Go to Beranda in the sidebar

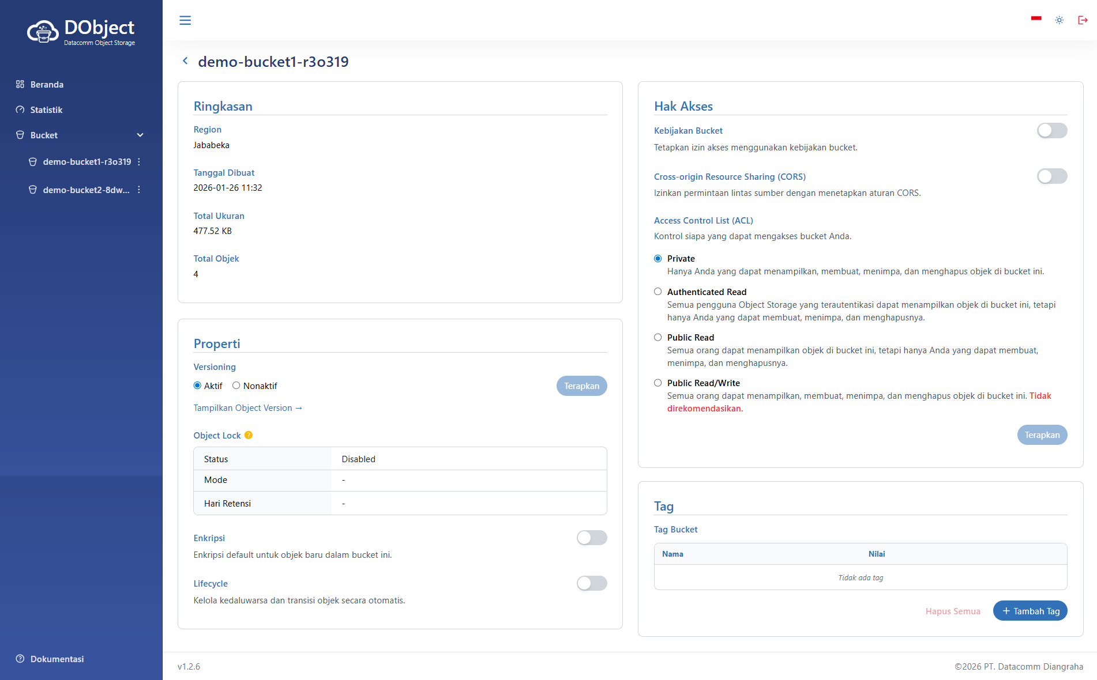tap(47, 84)
